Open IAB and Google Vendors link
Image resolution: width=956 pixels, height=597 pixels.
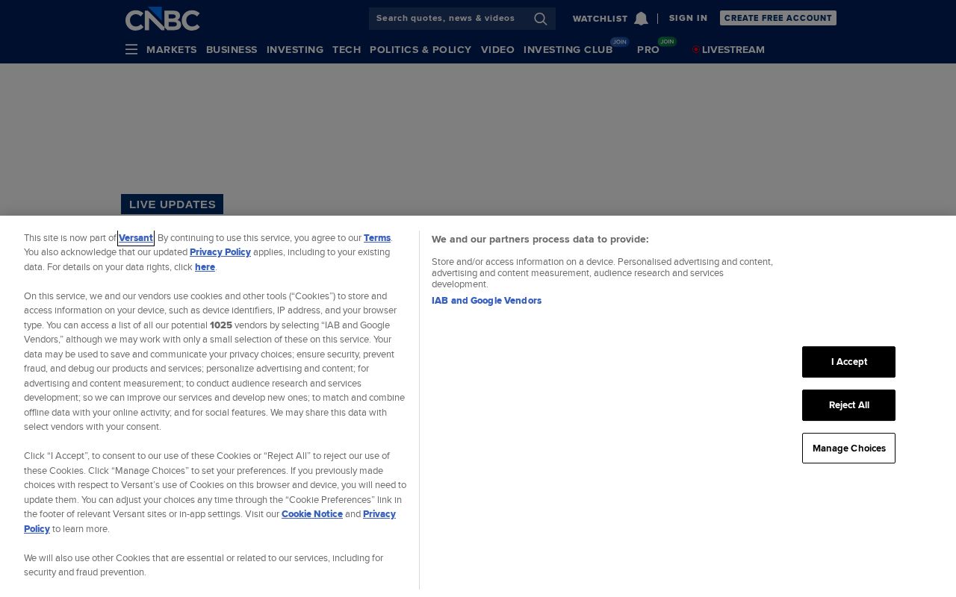click(486, 301)
